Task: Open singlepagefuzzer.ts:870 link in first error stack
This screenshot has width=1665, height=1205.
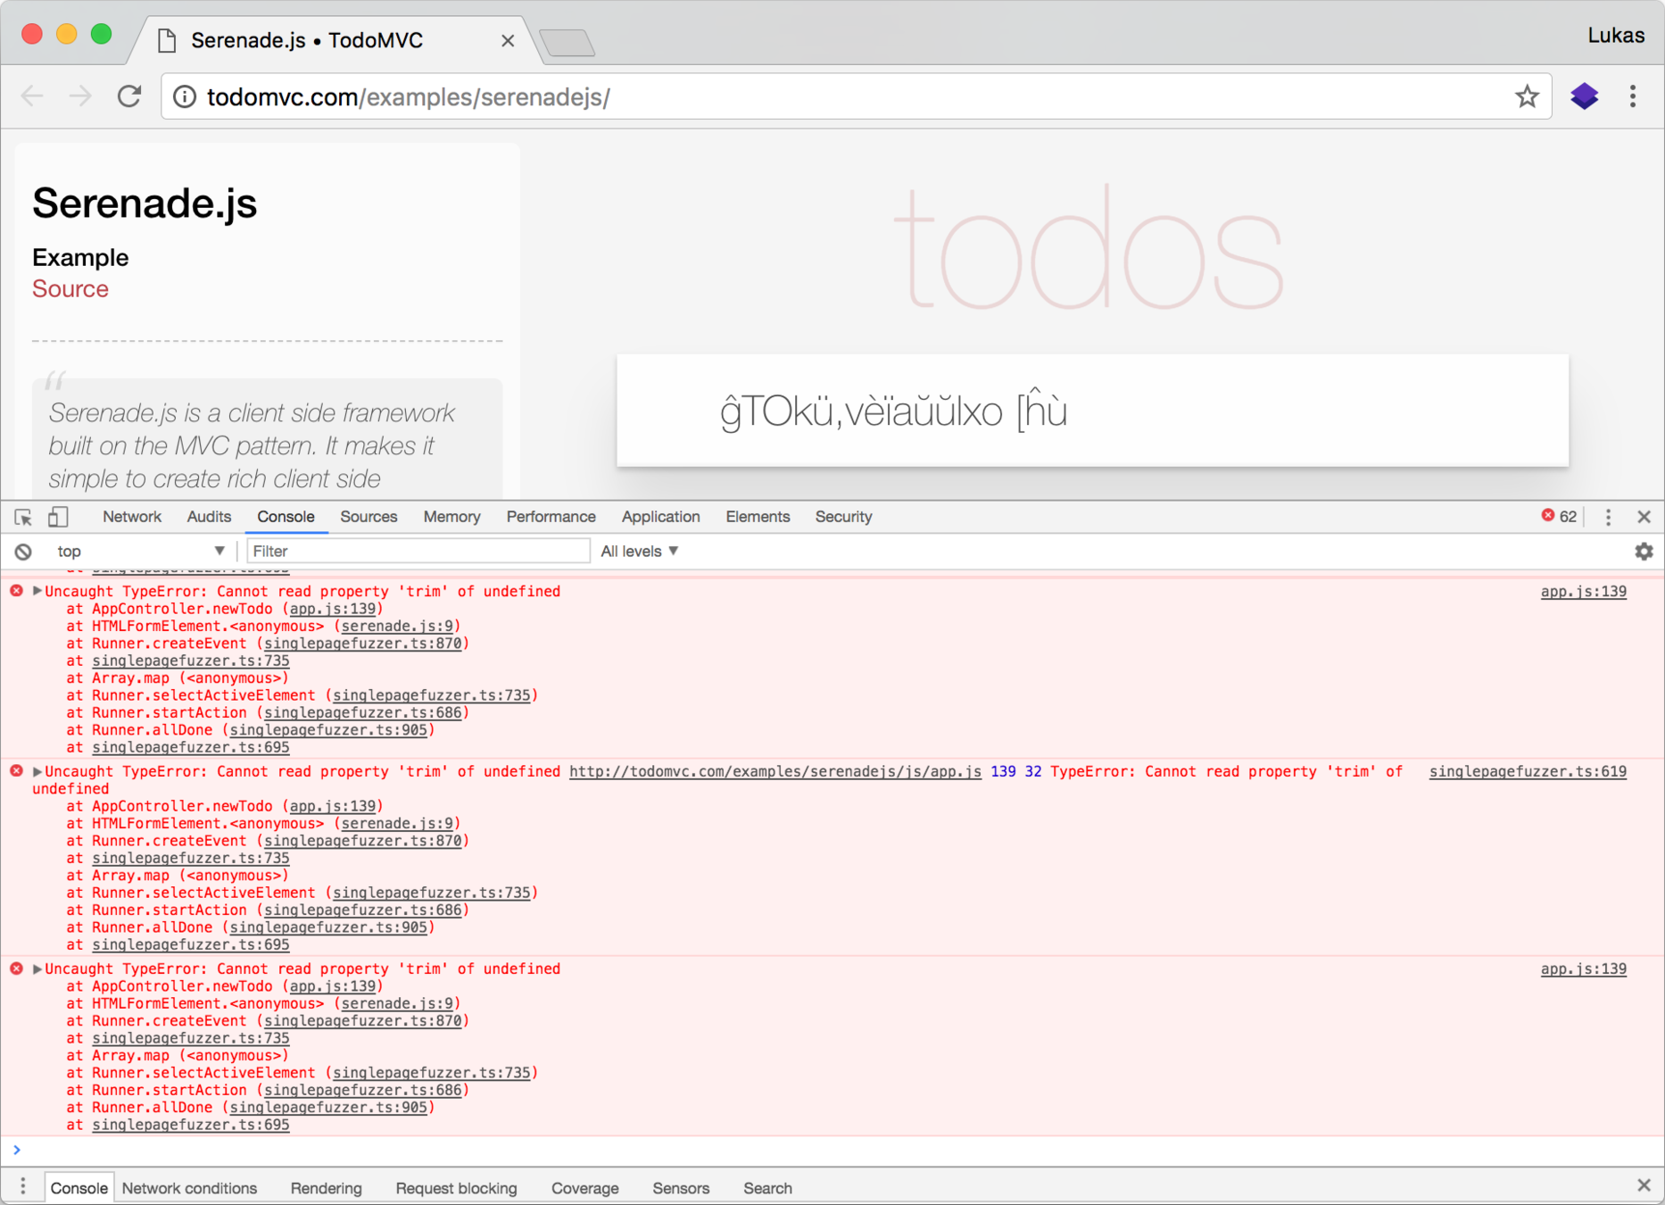Action: pos(363,644)
